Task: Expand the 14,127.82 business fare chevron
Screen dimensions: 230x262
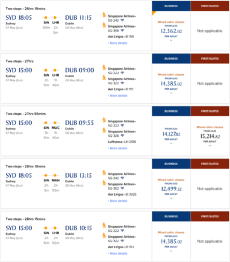Action: (x=171, y=143)
